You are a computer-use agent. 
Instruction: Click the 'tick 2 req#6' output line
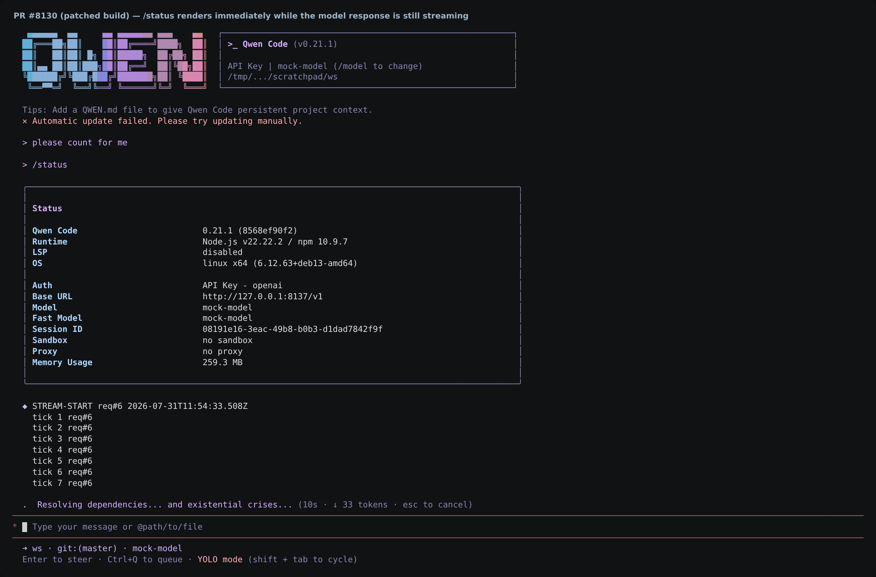click(62, 428)
